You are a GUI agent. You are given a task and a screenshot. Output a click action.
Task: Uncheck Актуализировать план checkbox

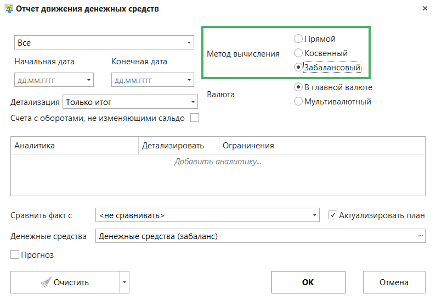click(332, 215)
